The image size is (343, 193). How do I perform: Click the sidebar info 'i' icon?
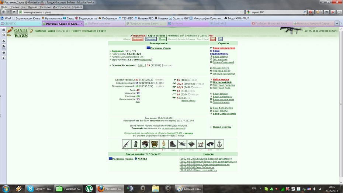(4, 58)
